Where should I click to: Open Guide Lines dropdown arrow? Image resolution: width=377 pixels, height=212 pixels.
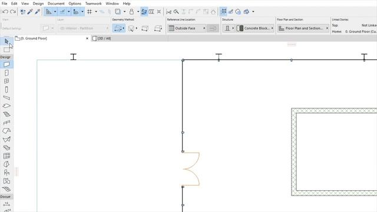[x=55, y=12]
